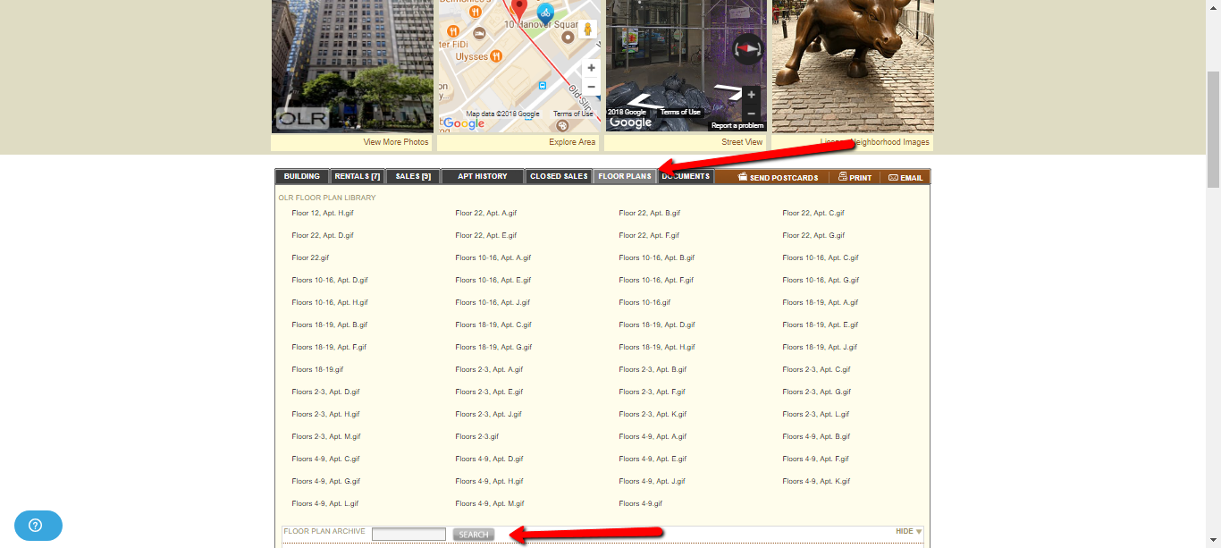Zoom out on the map with minus button
The height and width of the screenshot is (548, 1221).
click(591, 87)
